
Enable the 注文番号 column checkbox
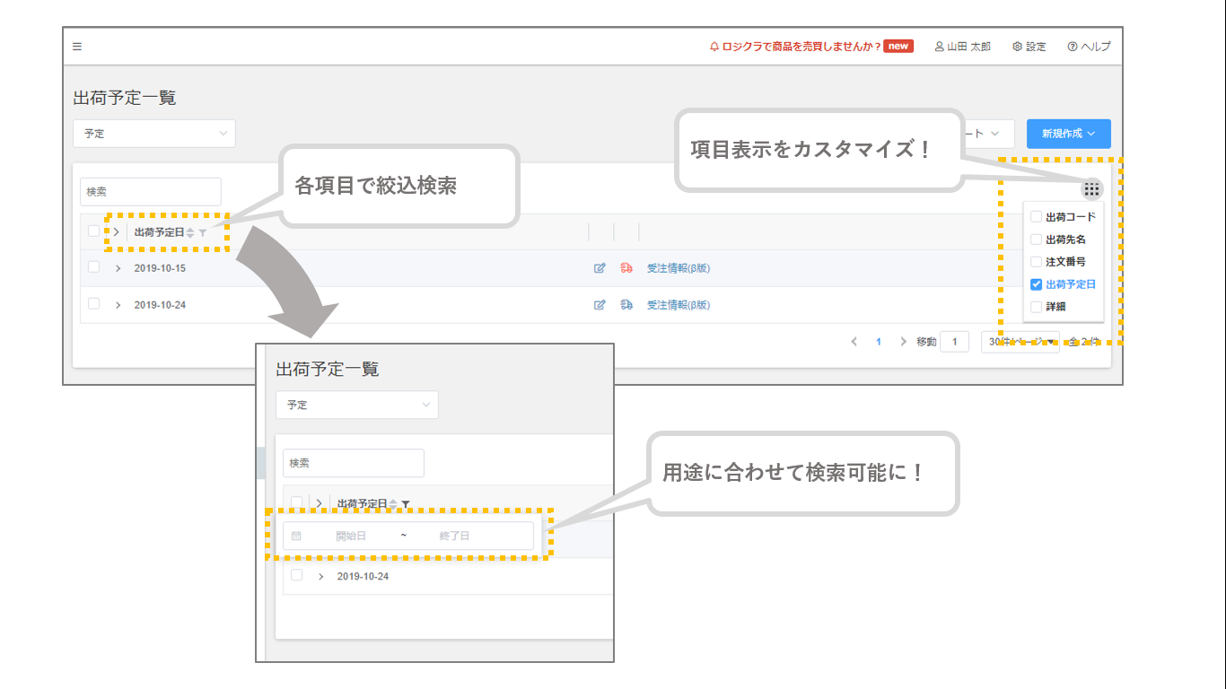pos(1036,261)
